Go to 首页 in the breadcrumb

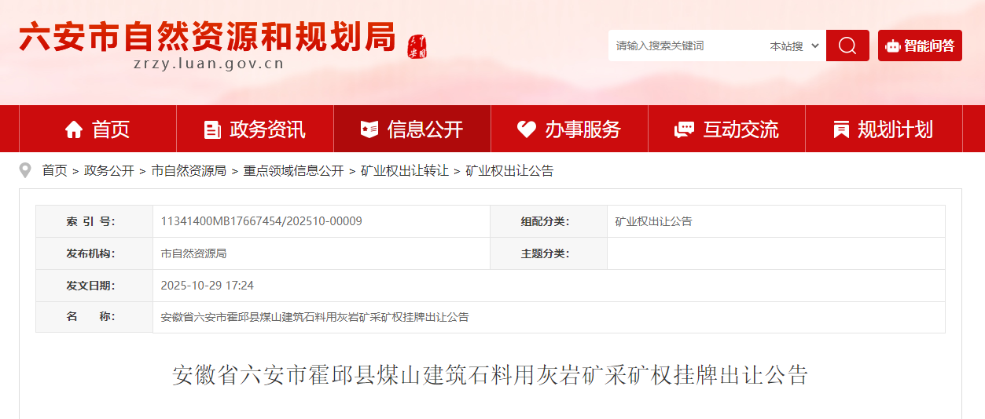[54, 171]
